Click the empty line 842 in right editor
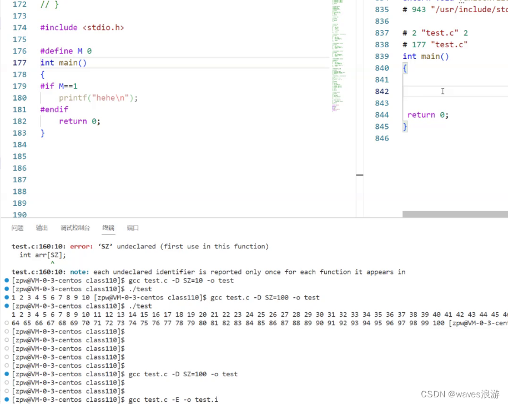Image resolution: width=508 pixels, height=404 pixels. coord(455,92)
